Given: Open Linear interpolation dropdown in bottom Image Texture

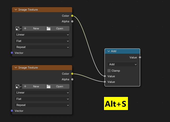Looking at the screenshot, I should point(42,93).
